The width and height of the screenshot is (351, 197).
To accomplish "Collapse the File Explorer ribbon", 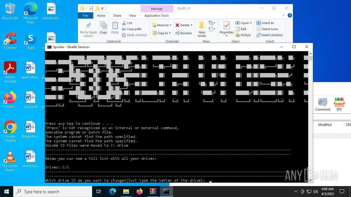I will 284,16.
